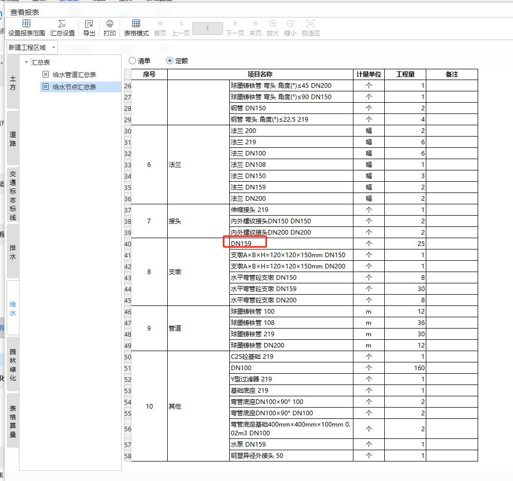This screenshot has width=513, height=481.
Task: Select cell 法兰 DN159
Action: (x=291, y=187)
